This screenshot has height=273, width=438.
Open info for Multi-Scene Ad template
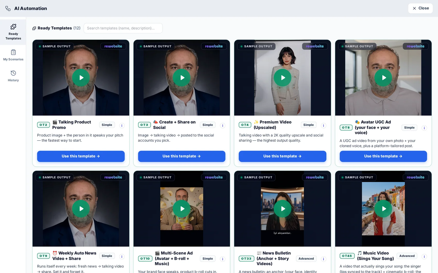[x=223, y=259]
